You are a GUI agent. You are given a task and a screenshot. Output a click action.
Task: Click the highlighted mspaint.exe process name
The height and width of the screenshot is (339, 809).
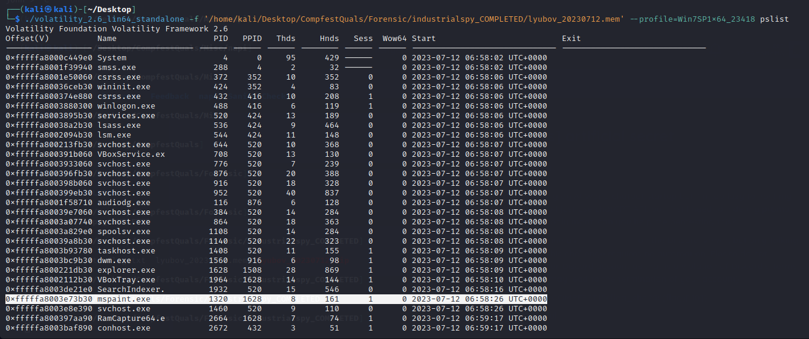coord(124,299)
